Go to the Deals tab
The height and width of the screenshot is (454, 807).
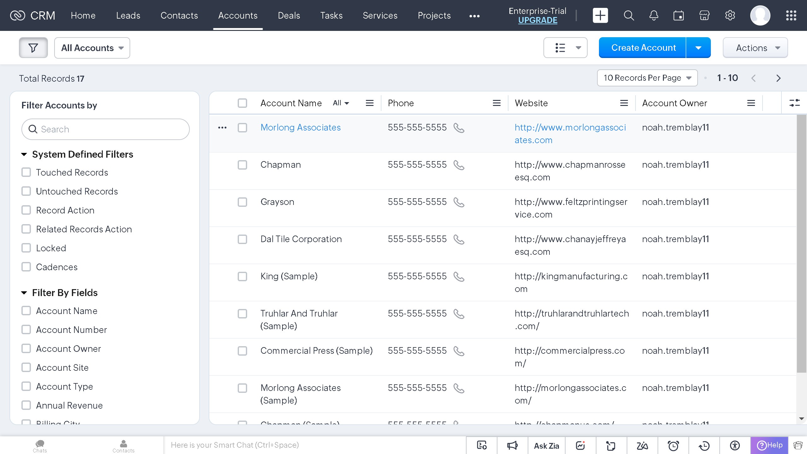289,15
